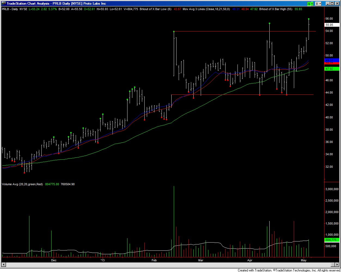Minimize the Chart Analysis window

pyautogui.click(x=328, y=4)
